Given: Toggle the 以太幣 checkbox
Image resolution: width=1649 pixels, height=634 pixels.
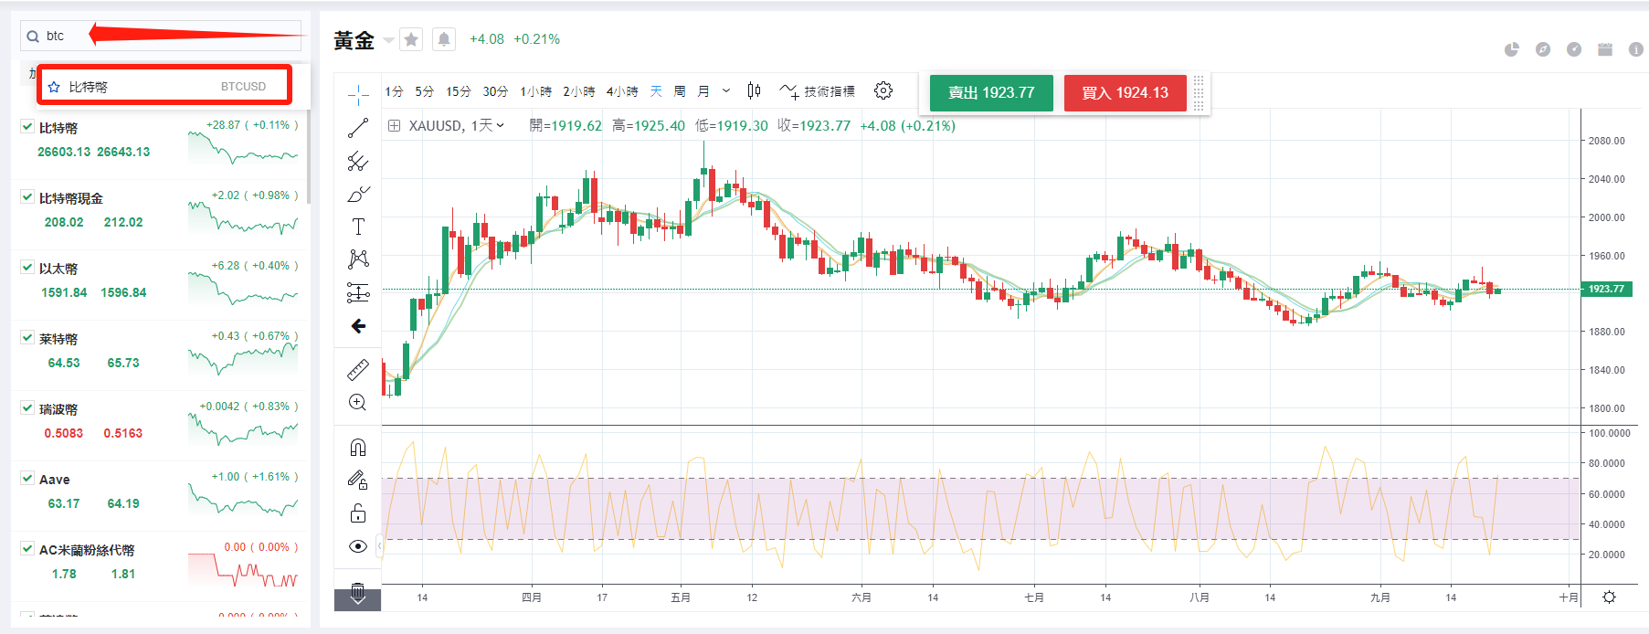Looking at the screenshot, I should coord(27,268).
